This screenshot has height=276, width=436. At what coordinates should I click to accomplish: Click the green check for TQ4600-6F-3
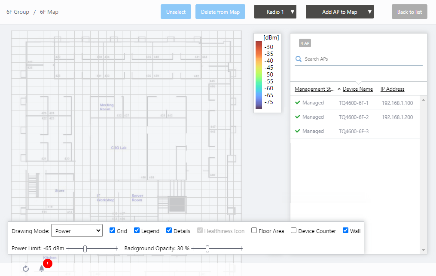(297, 131)
